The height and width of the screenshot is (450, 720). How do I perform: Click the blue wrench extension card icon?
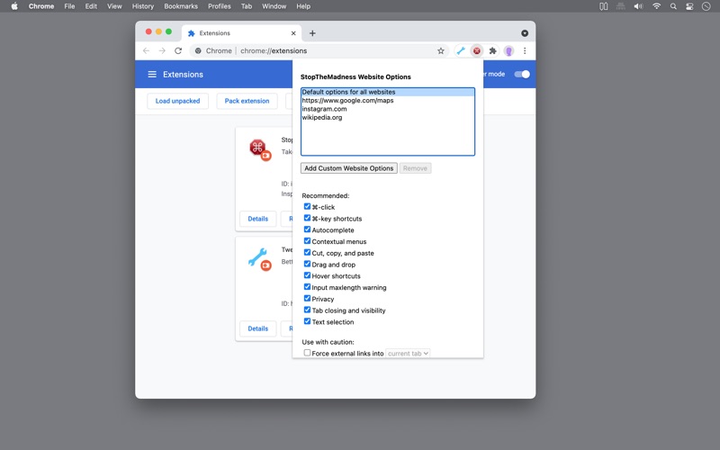point(259,259)
